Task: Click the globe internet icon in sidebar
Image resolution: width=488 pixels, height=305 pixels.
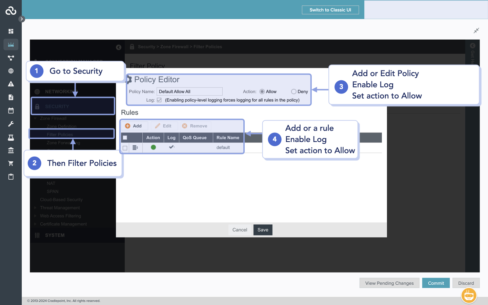Action: 11,71
